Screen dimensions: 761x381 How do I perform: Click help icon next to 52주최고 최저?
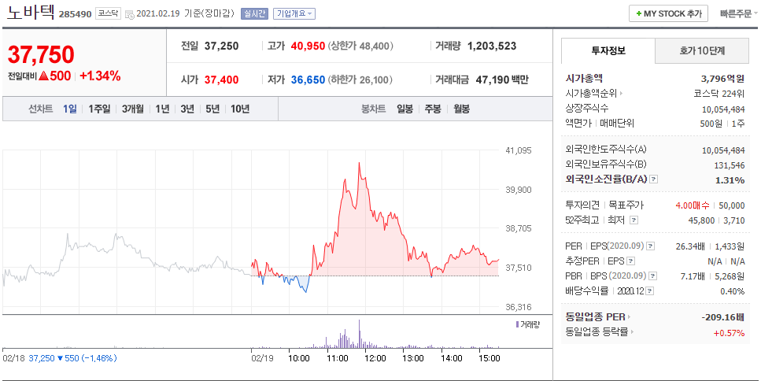point(634,220)
